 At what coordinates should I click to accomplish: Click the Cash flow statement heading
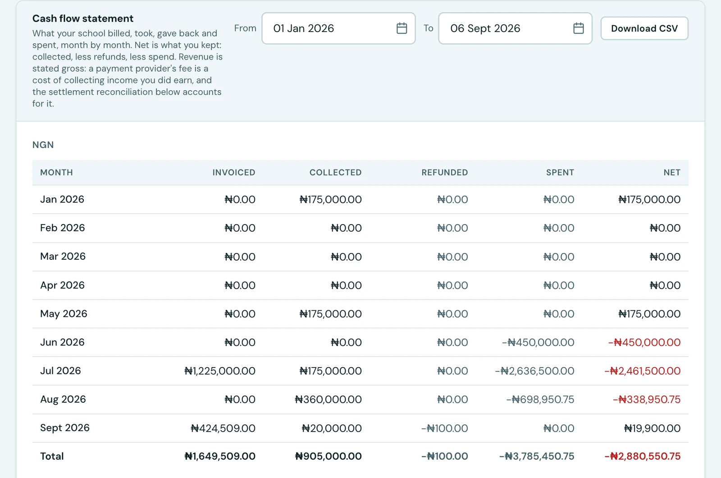coord(83,18)
